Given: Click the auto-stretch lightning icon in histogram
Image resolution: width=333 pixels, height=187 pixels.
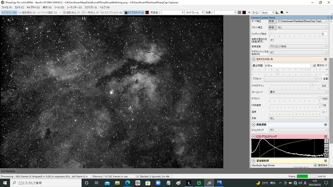Looking at the screenshot, I should 326,141.
